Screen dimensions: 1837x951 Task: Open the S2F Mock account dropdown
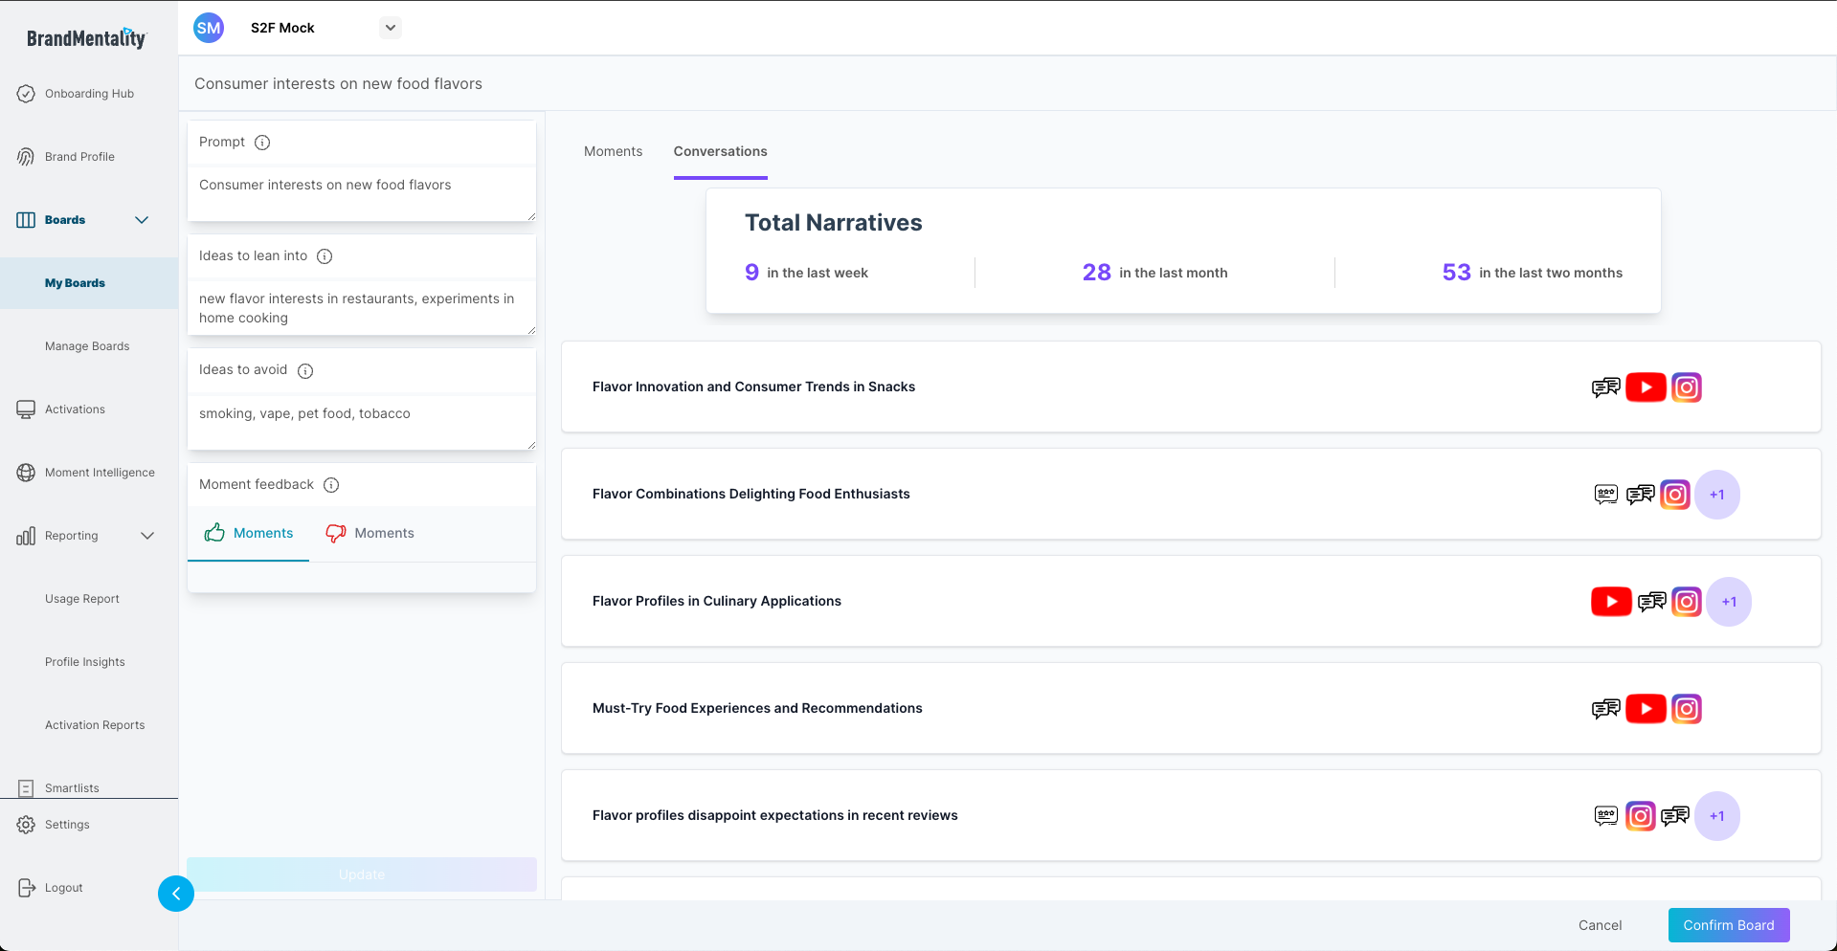point(390,28)
